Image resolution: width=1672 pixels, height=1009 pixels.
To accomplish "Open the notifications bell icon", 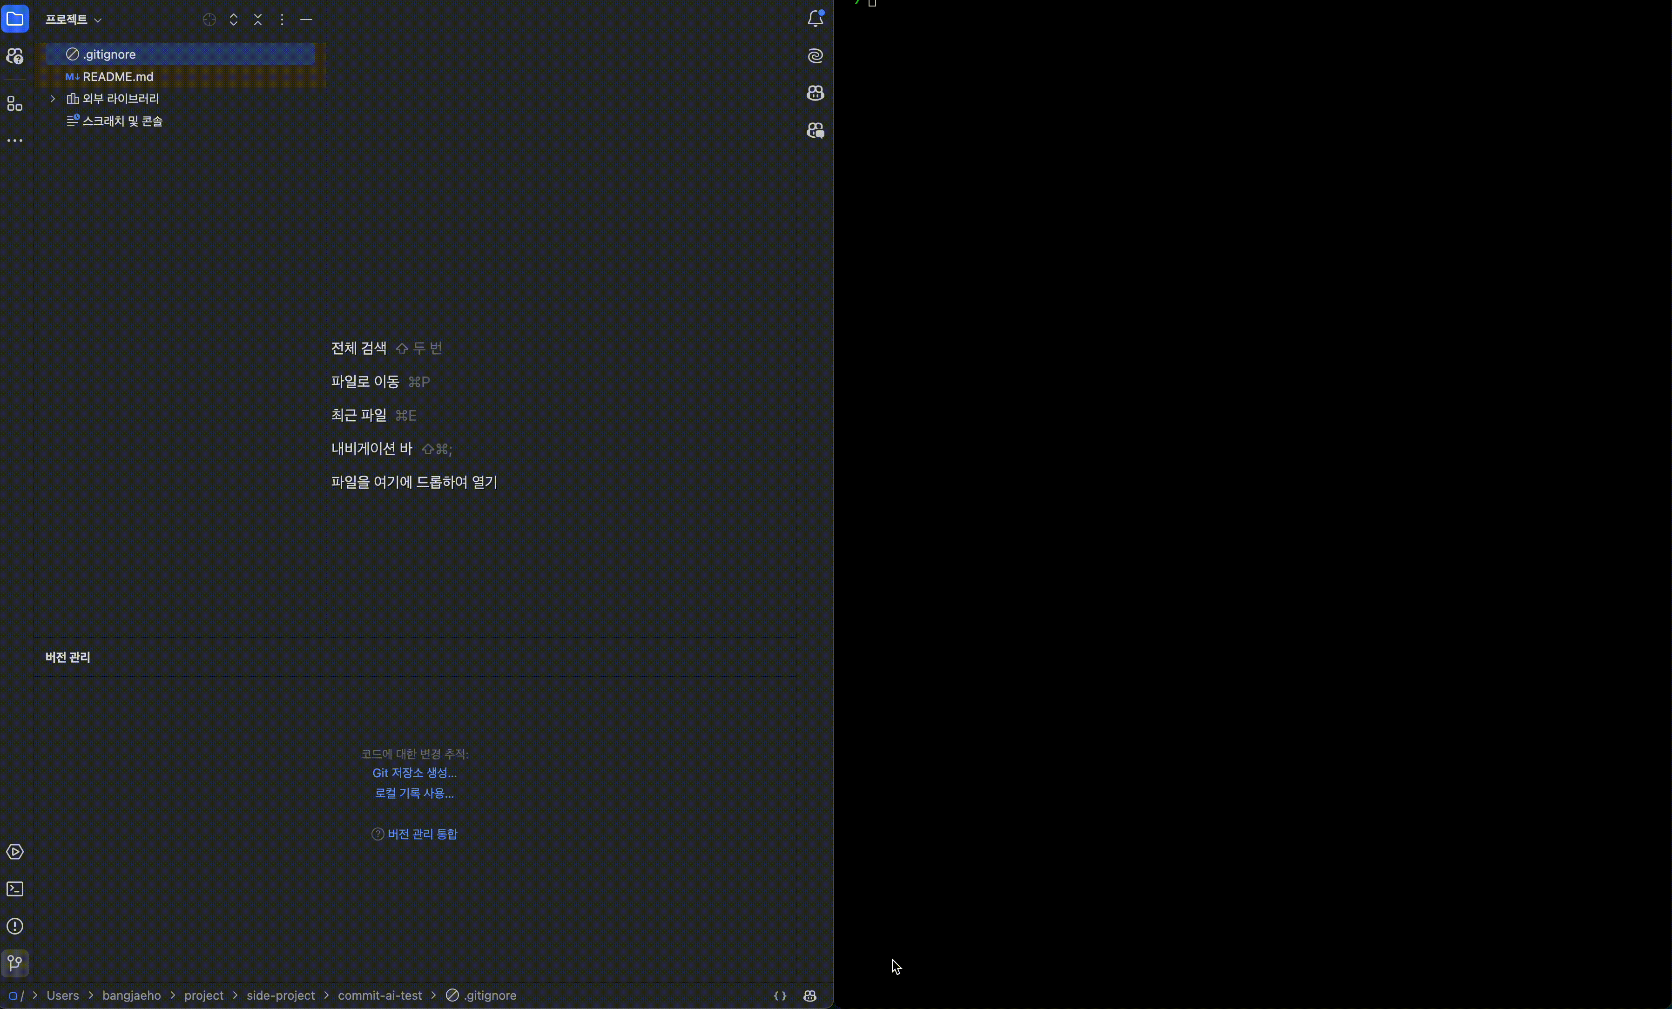I will (x=815, y=19).
